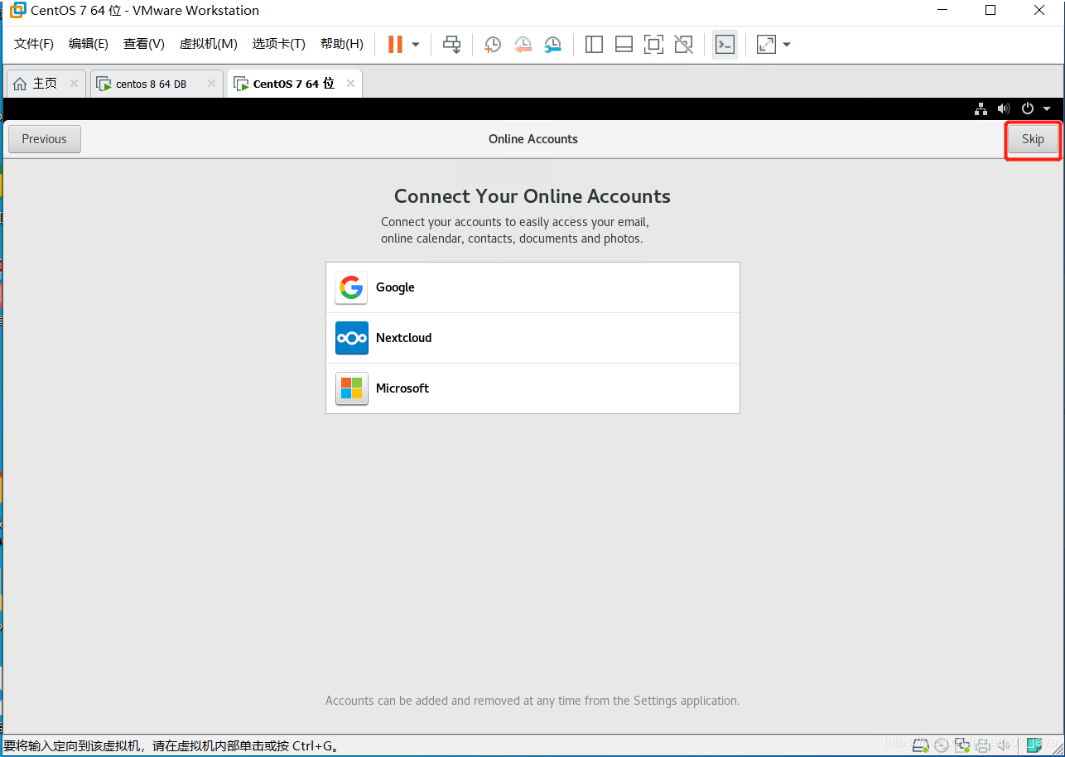Show or hide the library sidebar panel
1065x757 pixels.
point(594,44)
